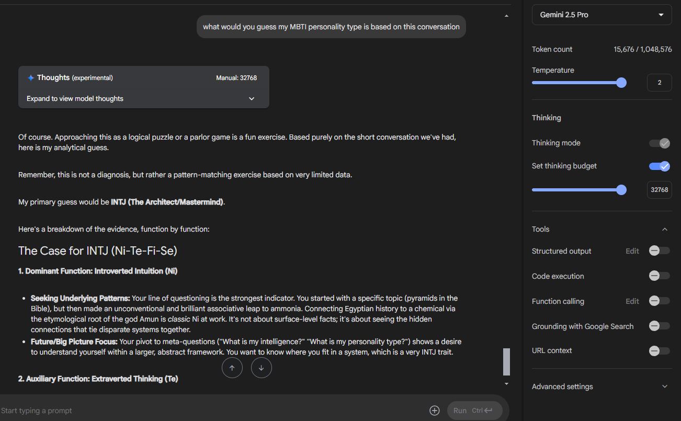Turn on URL context toggle
Screen dimensions: 681x421
(x=660, y=351)
